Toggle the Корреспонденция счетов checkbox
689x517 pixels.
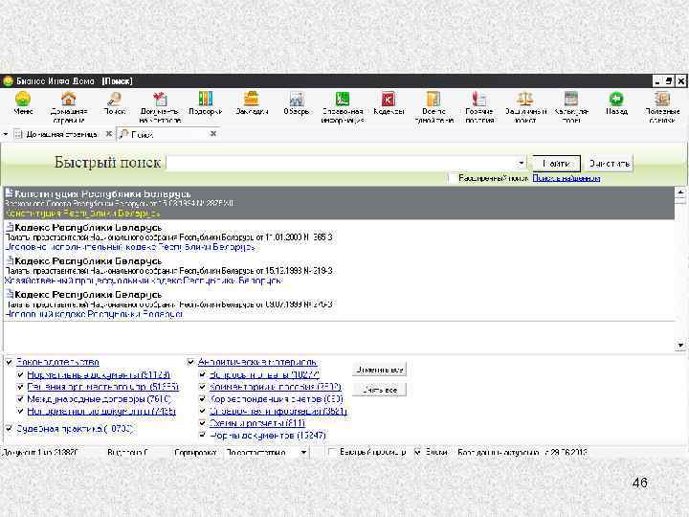coord(203,399)
